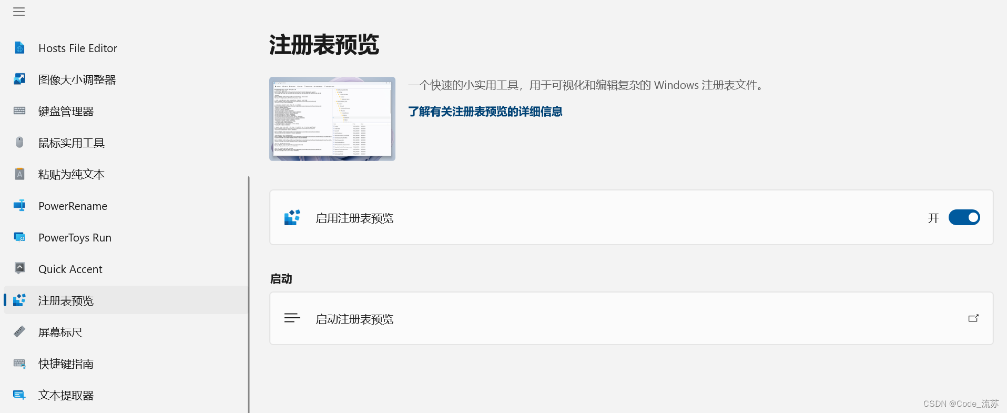The height and width of the screenshot is (413, 1007).
Task: Click the open-in-new-window icon for 启动注册表预览
Action: tap(973, 318)
